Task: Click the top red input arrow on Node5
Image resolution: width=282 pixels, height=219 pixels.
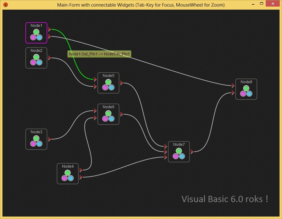Action: tap(95, 80)
